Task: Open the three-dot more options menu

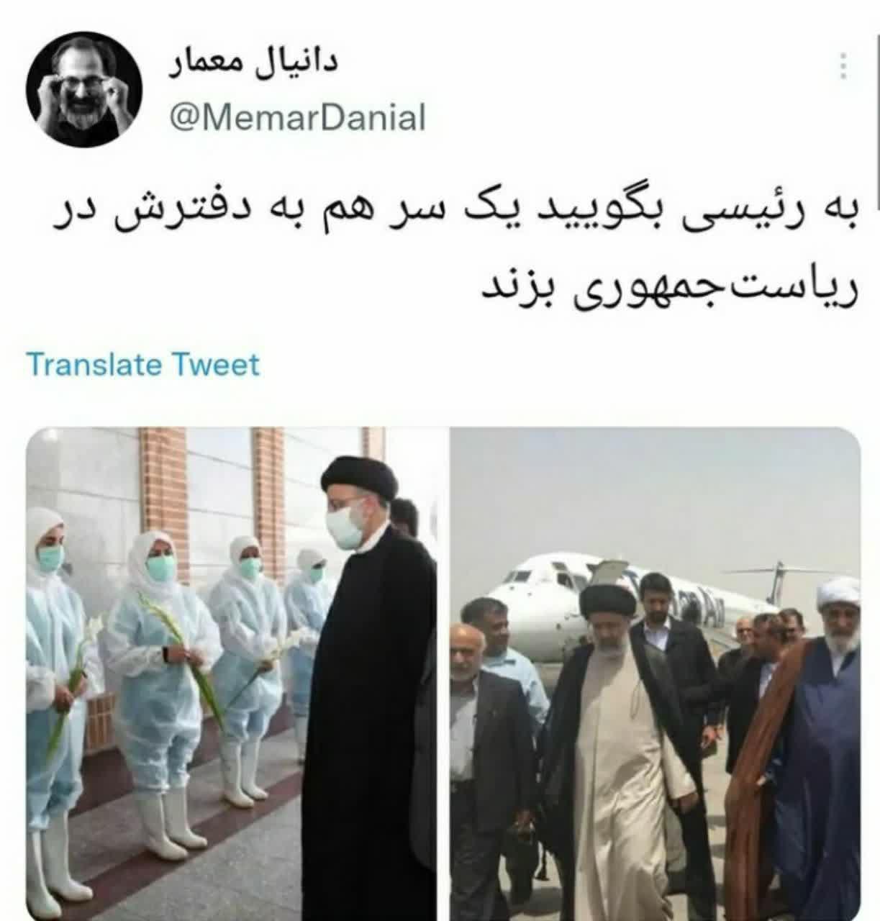Action: pyautogui.click(x=843, y=67)
